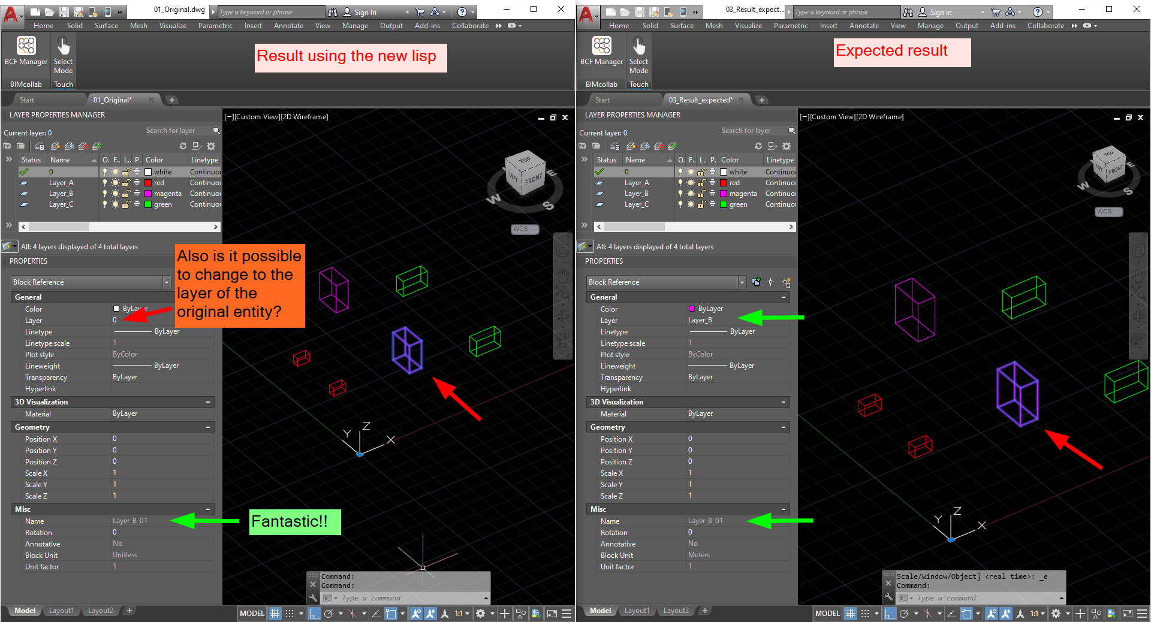The height and width of the screenshot is (622, 1151).
Task: Open the Layout1 tab
Action: (x=61, y=611)
